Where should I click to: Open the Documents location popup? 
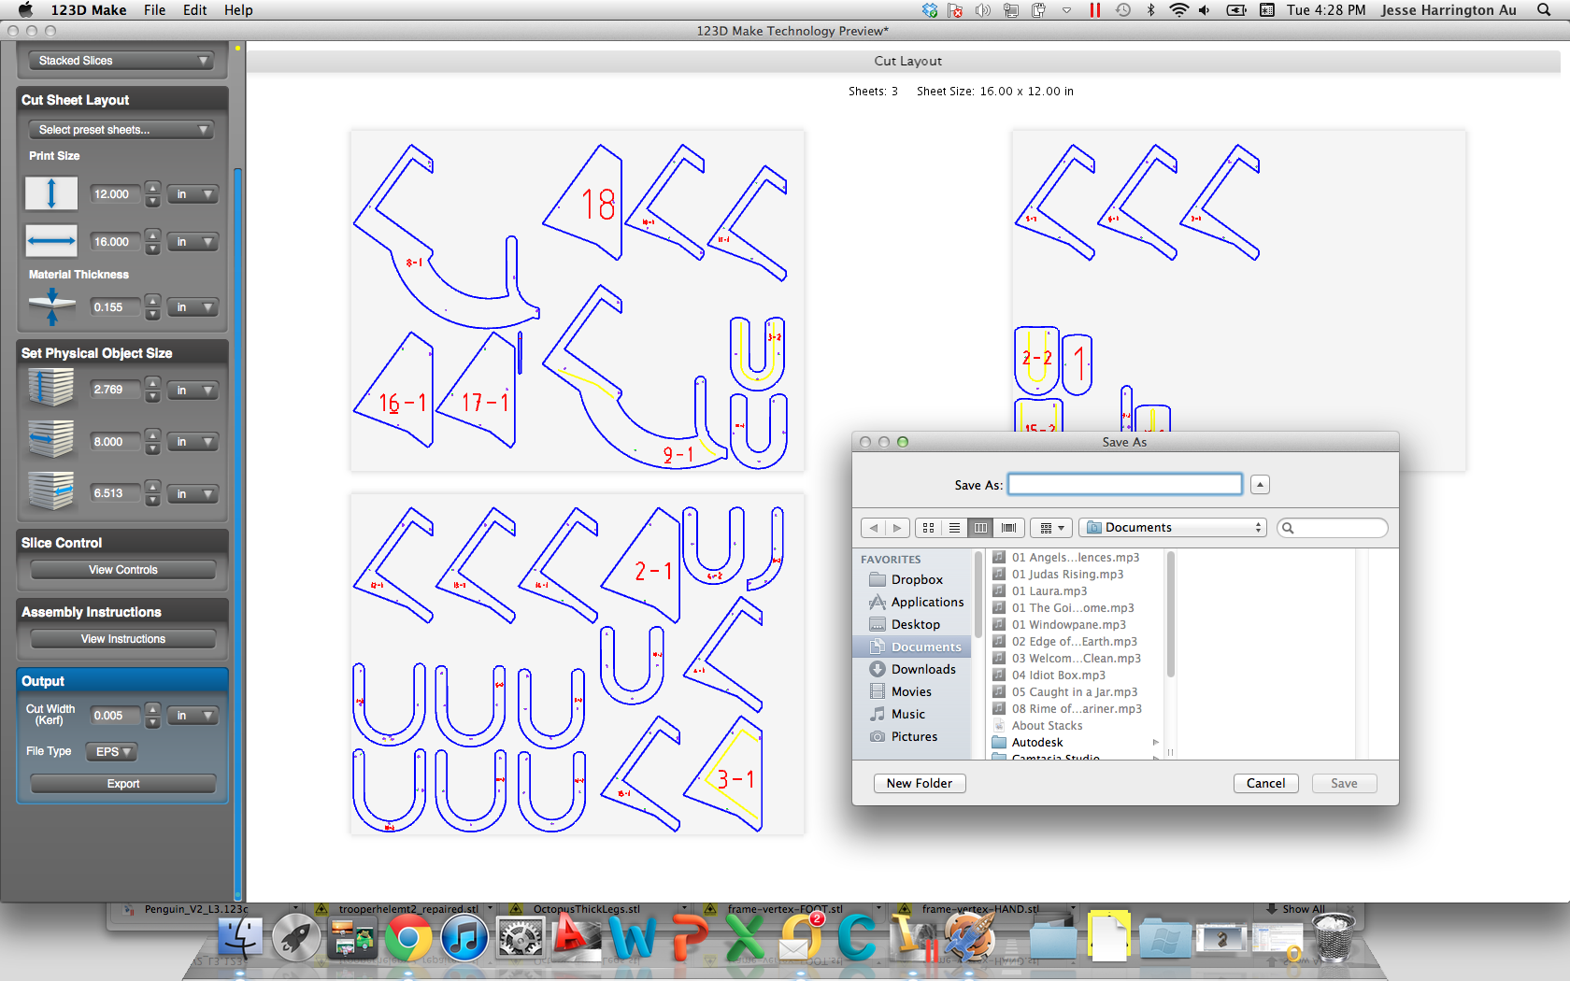(x=1173, y=528)
